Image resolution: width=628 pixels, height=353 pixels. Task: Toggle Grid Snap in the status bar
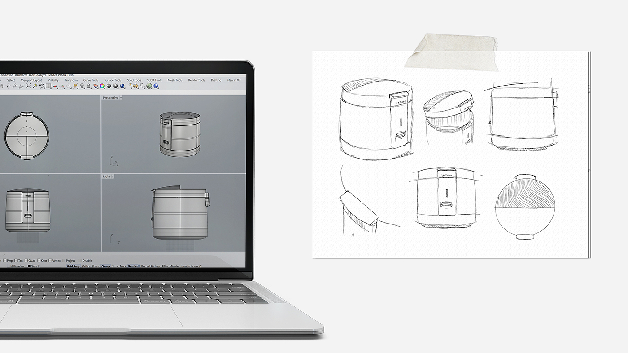point(74,266)
